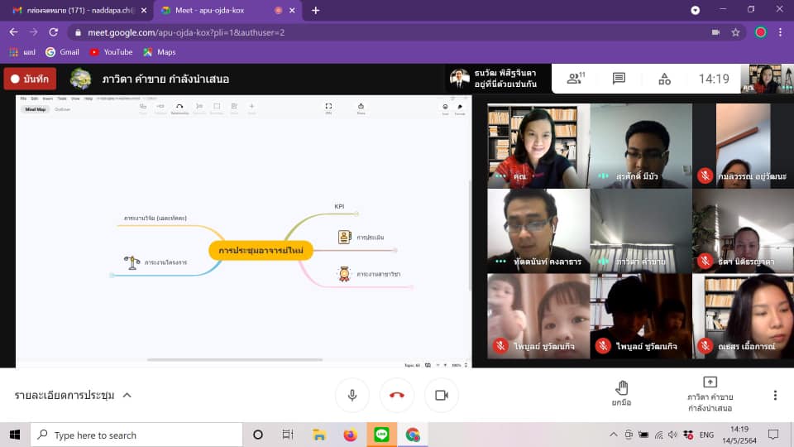
Task: Hang up with the red leave call button
Action: (x=397, y=395)
